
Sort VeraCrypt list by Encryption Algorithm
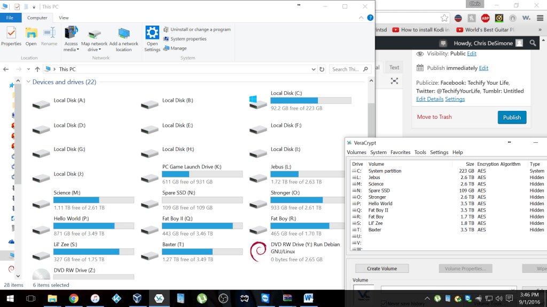498,164
